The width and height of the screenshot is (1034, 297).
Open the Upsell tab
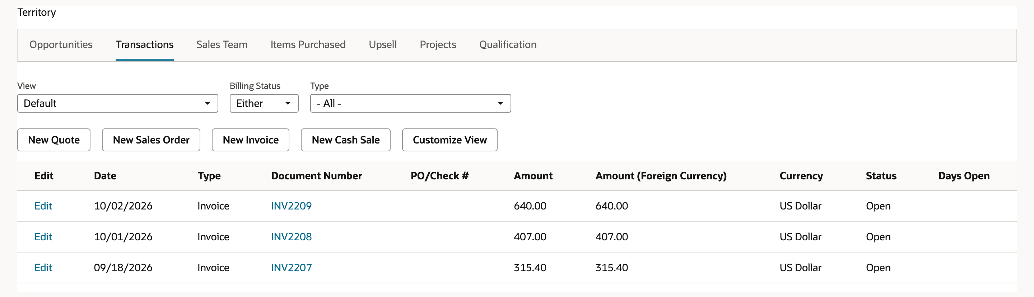point(382,44)
